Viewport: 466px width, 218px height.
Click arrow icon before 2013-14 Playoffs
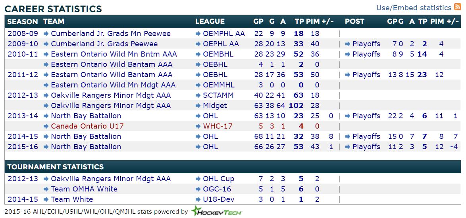[x=348, y=116]
